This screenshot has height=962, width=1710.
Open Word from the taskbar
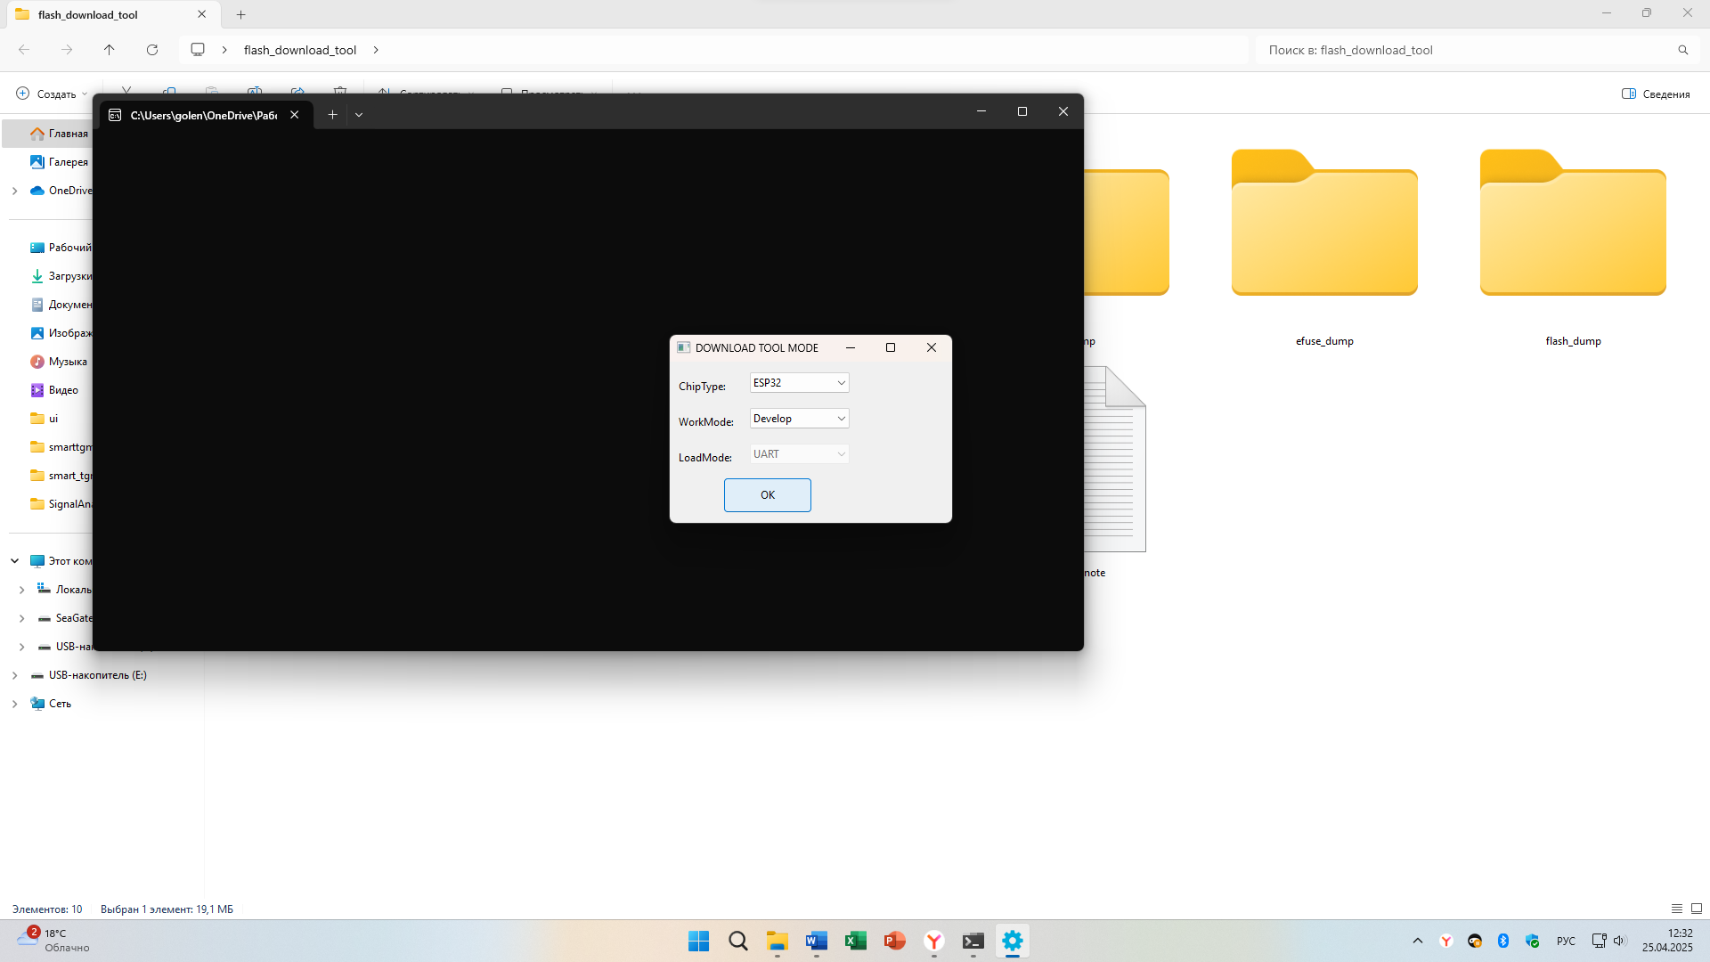coord(816,941)
